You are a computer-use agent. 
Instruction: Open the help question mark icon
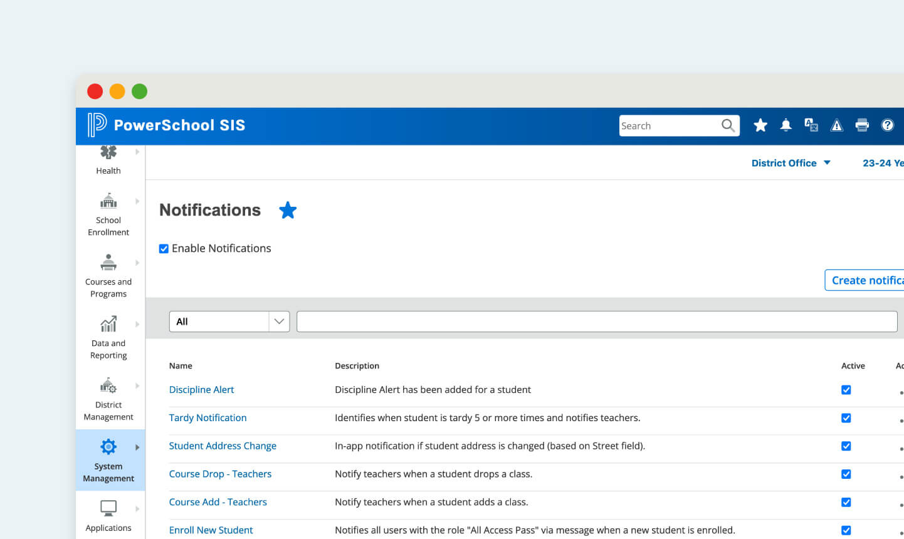pyautogui.click(x=887, y=125)
